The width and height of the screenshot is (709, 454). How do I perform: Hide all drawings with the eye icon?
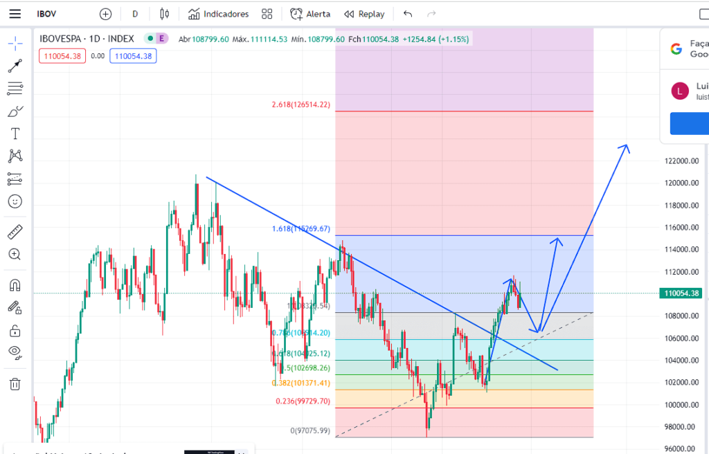(15, 352)
